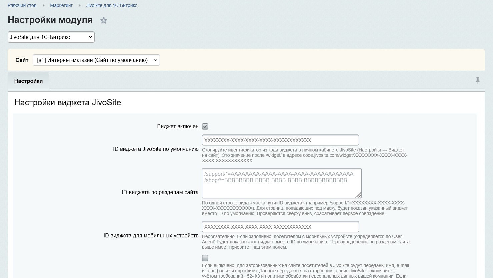Click the hint starting 'Скопируйте идентификатор'
The width and height of the screenshot is (493, 278).
pos(305,155)
